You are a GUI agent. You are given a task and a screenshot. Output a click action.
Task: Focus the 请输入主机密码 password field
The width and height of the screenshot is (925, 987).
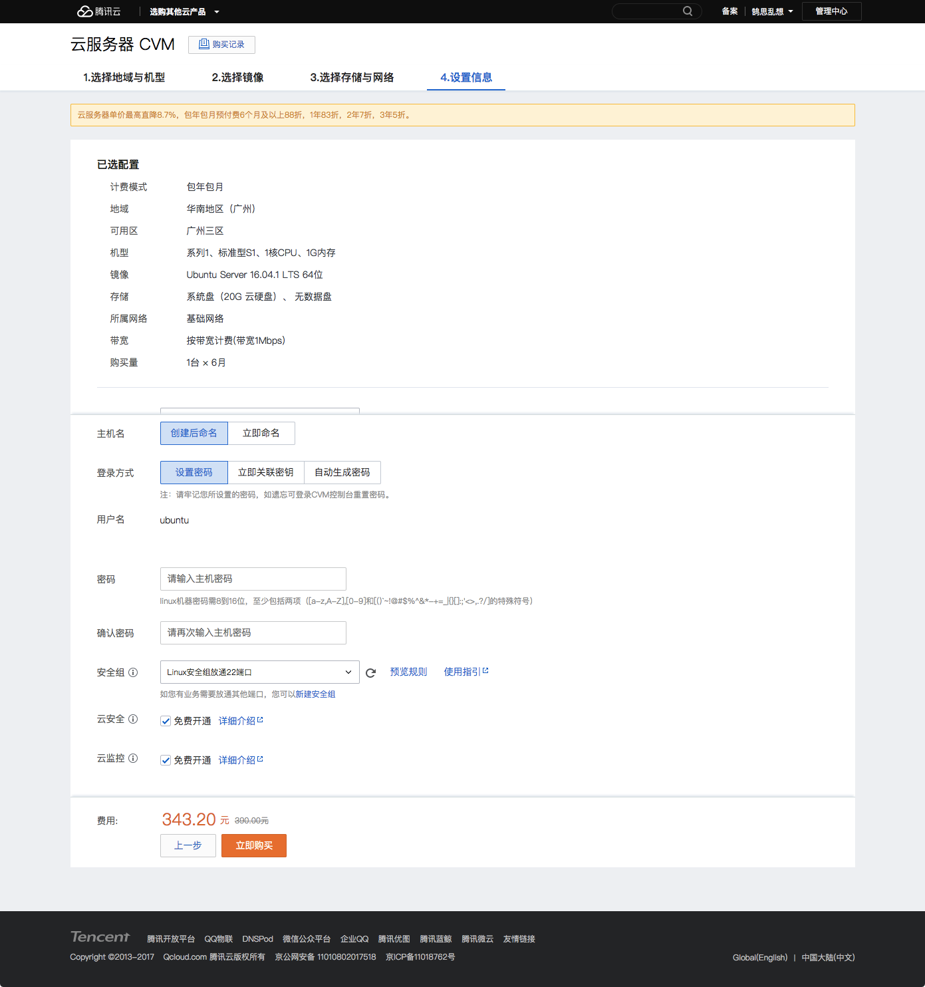253,579
